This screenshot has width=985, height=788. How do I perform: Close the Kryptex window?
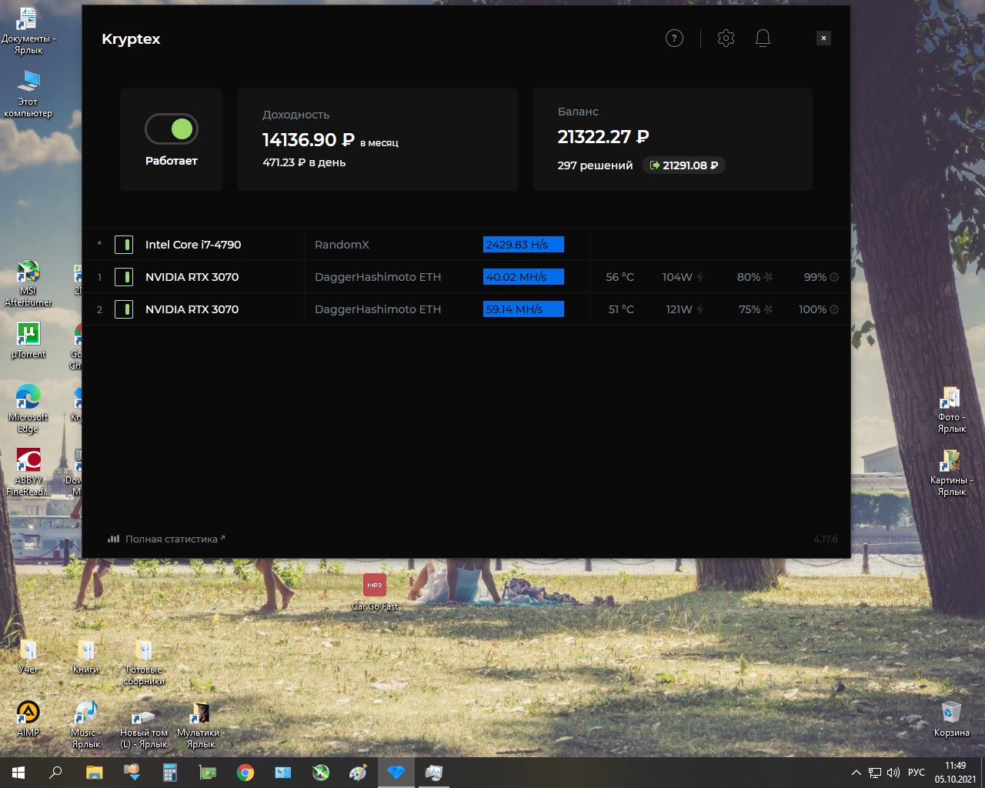(x=823, y=38)
